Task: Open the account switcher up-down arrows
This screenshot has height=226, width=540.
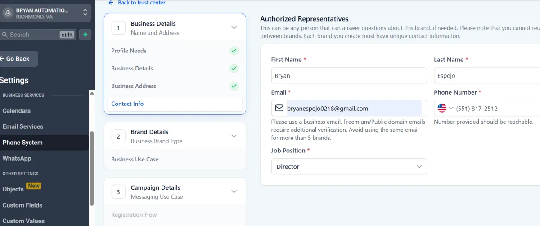Action: tap(85, 13)
